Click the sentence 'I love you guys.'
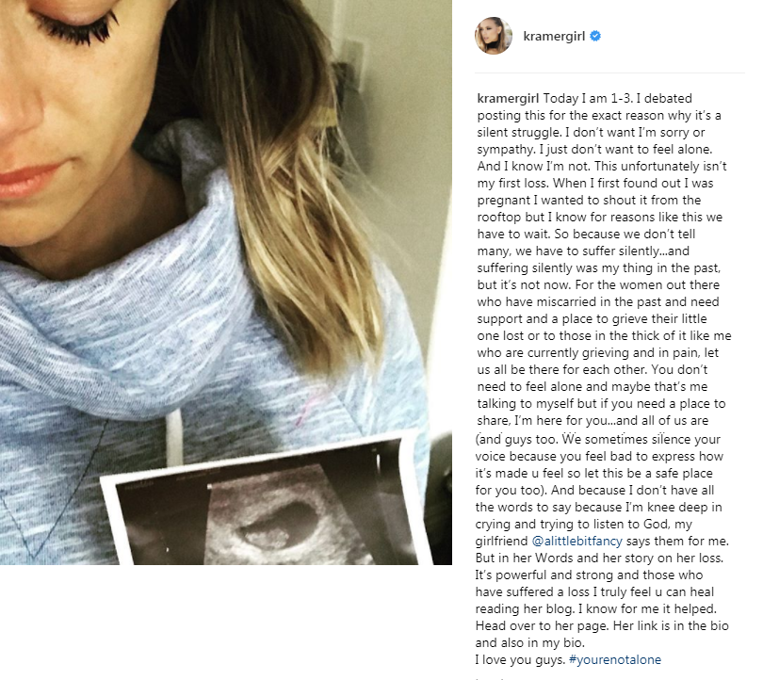The height and width of the screenshot is (680, 763). coord(520,659)
